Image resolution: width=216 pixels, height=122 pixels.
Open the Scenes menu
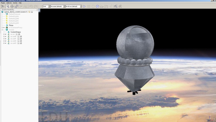click(x=15, y=3)
